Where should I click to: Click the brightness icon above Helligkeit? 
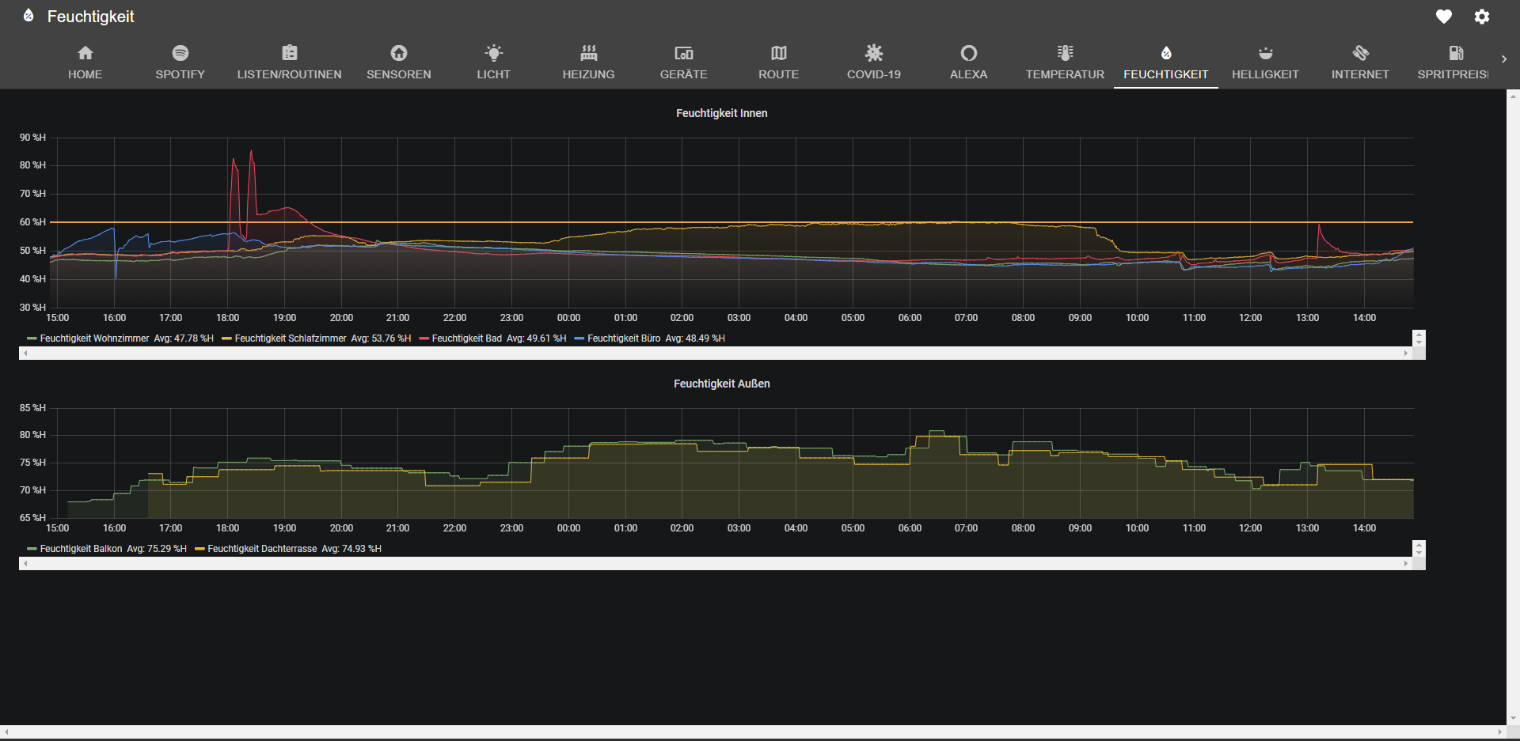coord(1265,53)
